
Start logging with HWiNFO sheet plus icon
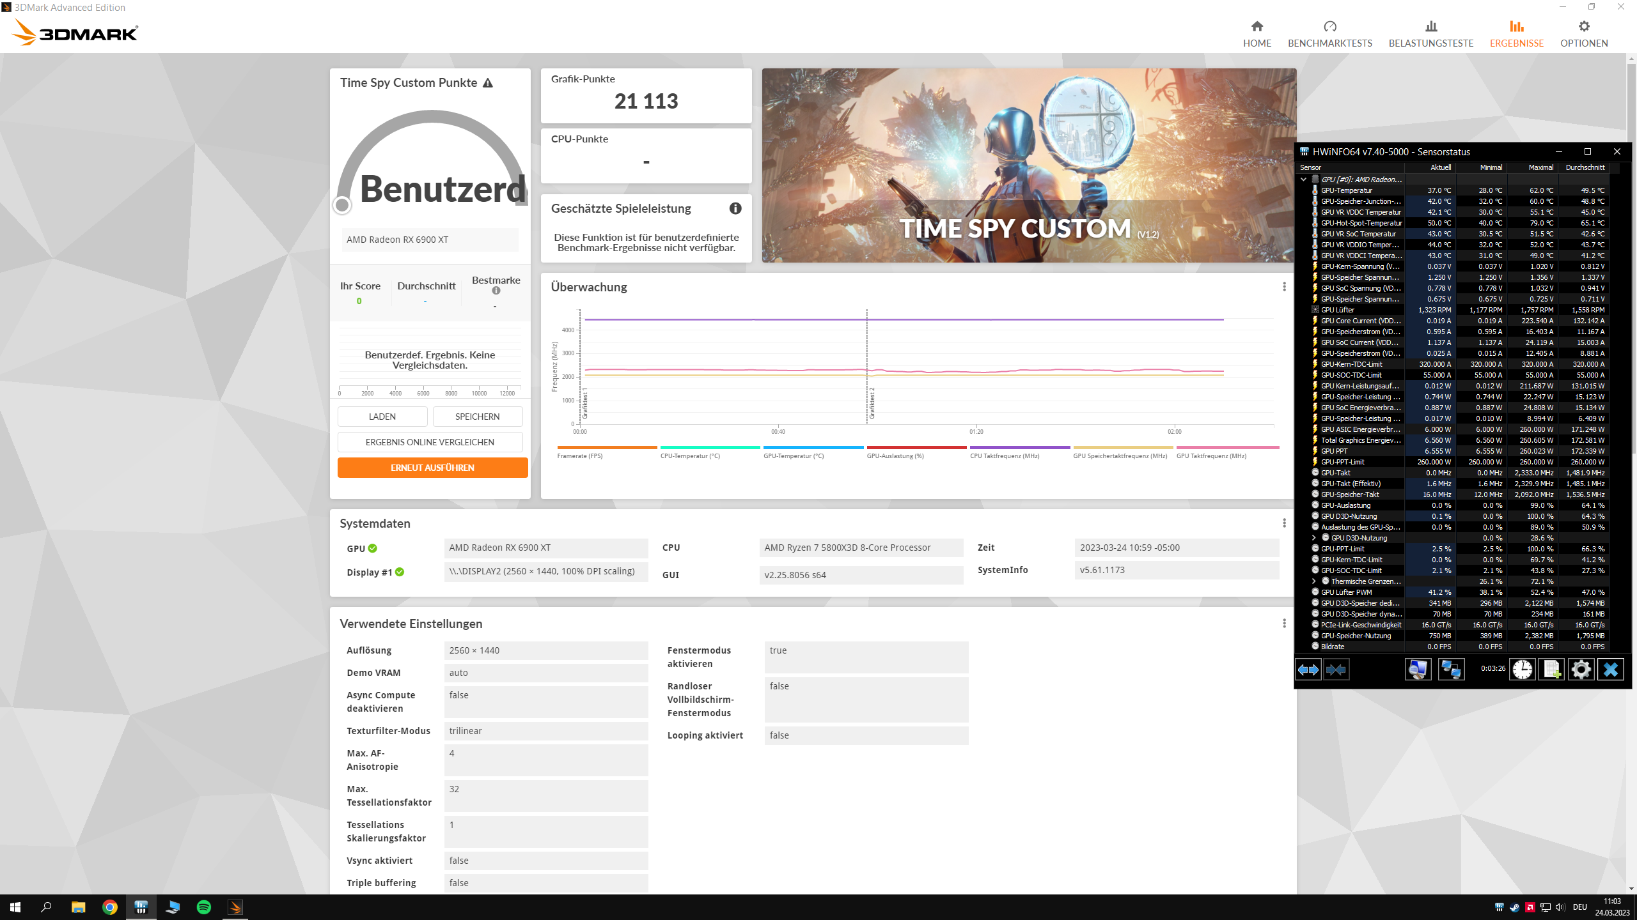(x=1551, y=670)
